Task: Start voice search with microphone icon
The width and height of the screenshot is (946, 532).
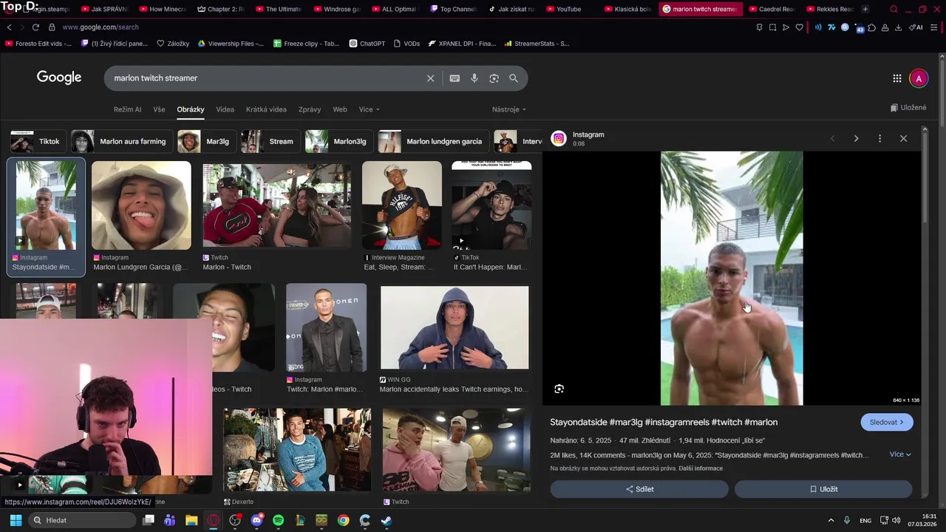Action: (x=474, y=78)
